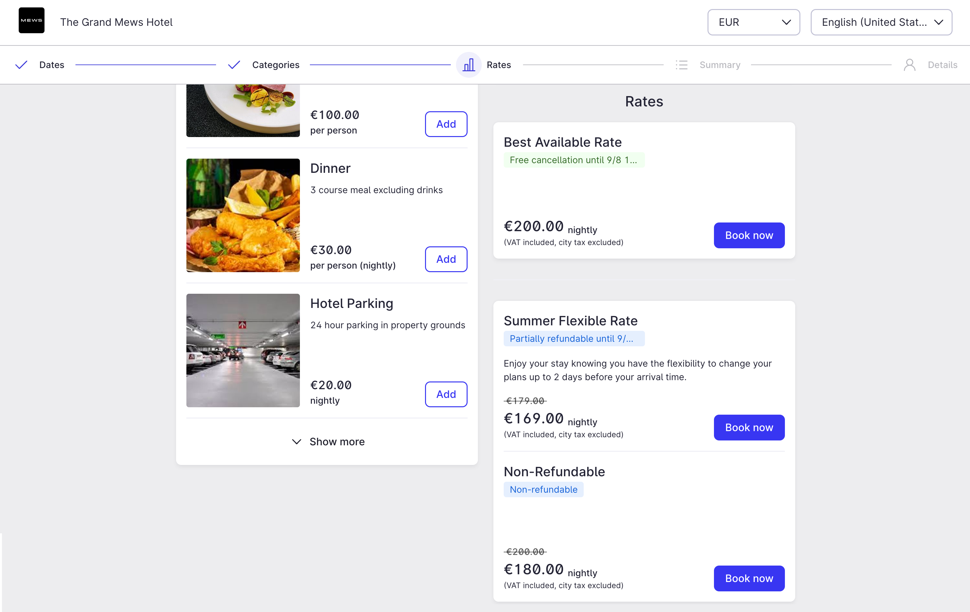Click the Hotel Parking garage photo
970x612 pixels.
click(x=243, y=350)
